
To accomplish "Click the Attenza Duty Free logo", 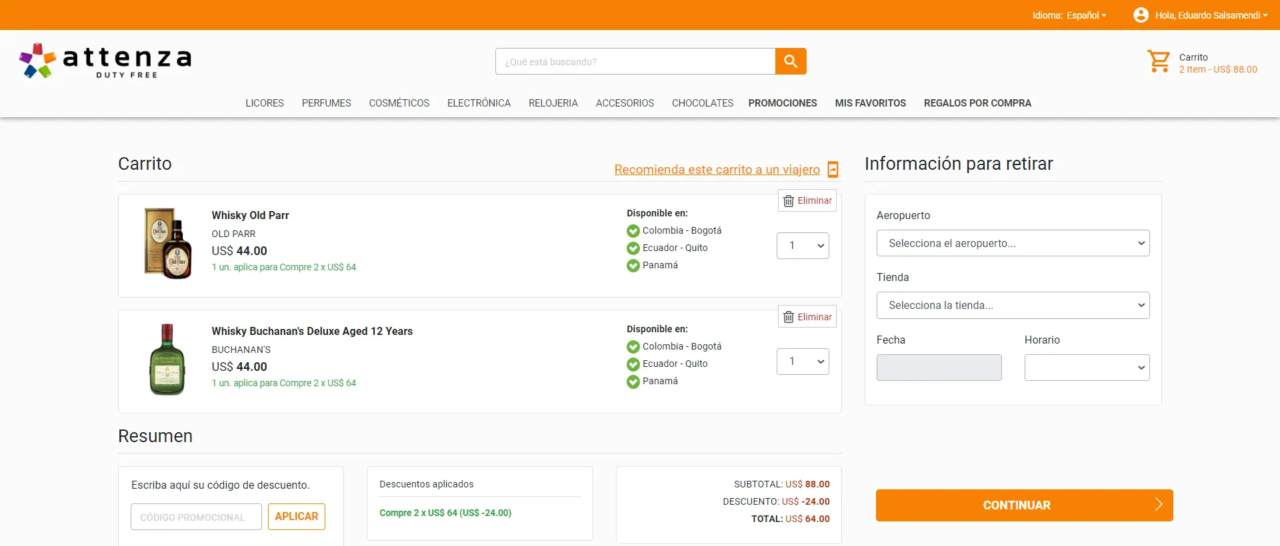I will pos(106,61).
